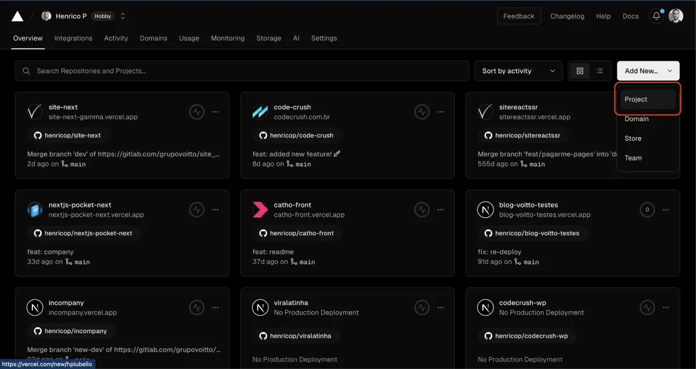The image size is (696, 369).
Task: Open site-next-gamma.vercel.app domain link
Action: click(93, 117)
